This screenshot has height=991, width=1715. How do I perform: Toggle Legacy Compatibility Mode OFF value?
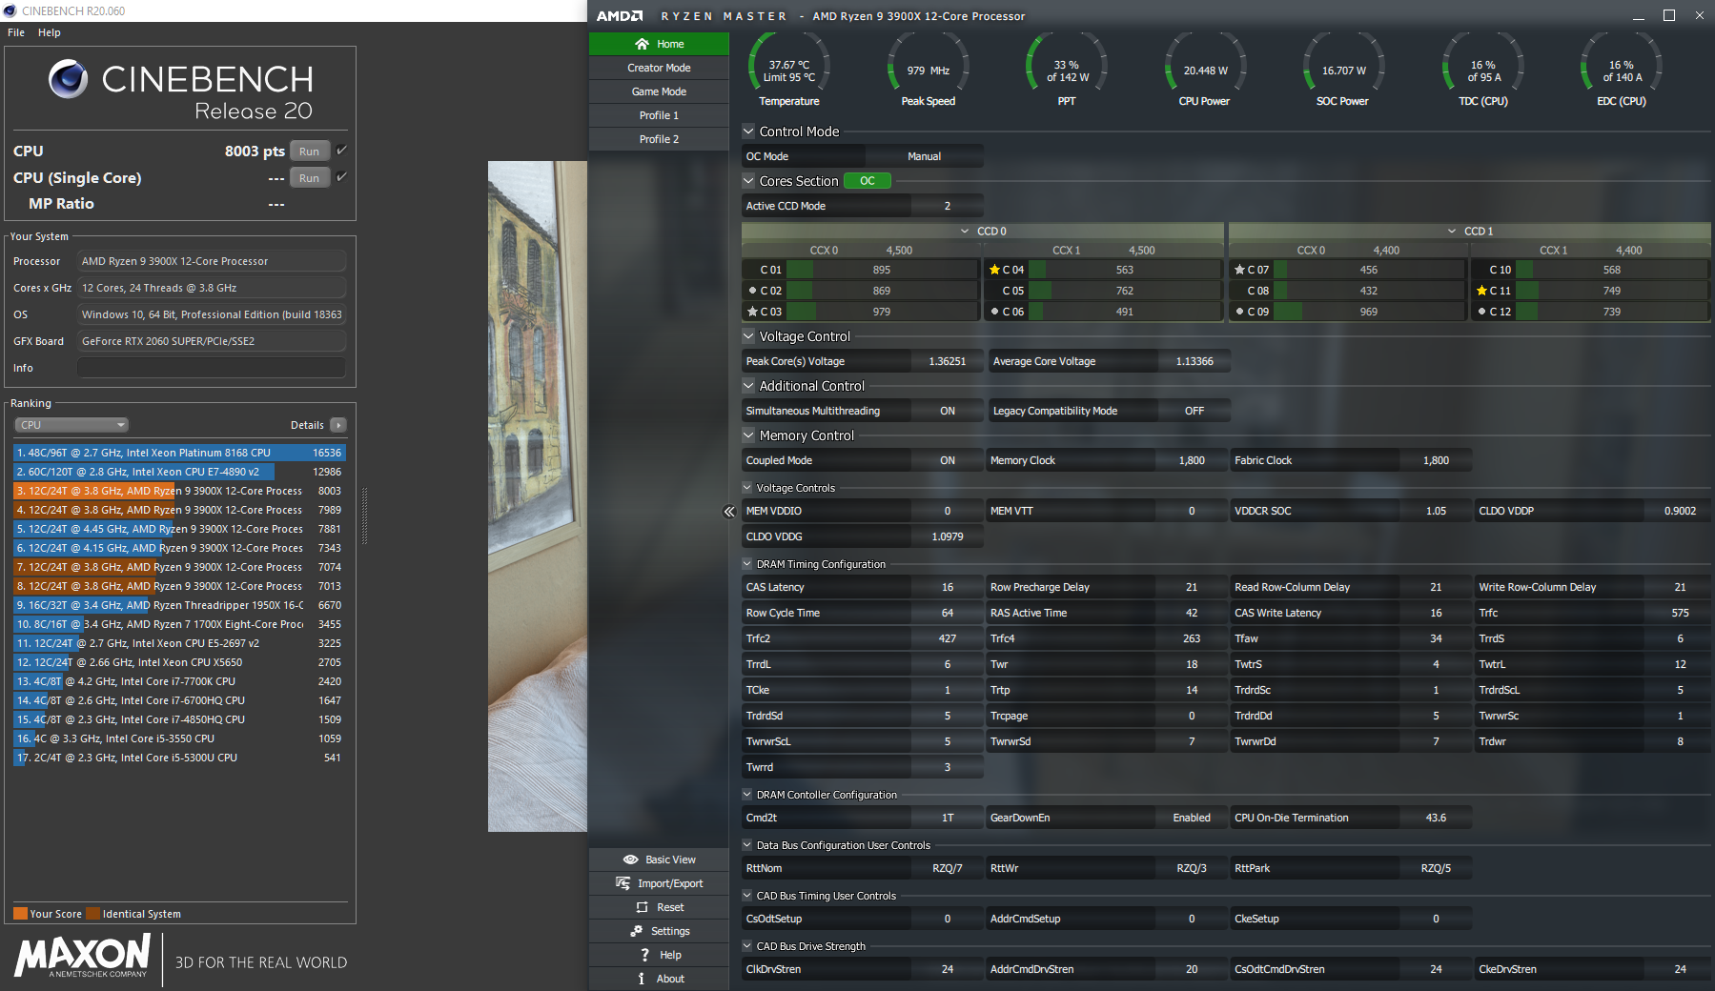coord(1194,411)
